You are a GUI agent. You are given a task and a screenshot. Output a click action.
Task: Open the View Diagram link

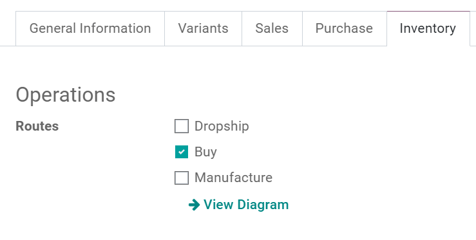point(238,205)
